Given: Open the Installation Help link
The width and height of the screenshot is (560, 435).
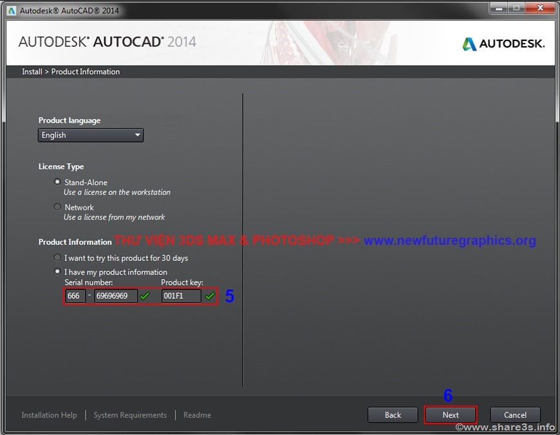Looking at the screenshot, I should (49, 415).
